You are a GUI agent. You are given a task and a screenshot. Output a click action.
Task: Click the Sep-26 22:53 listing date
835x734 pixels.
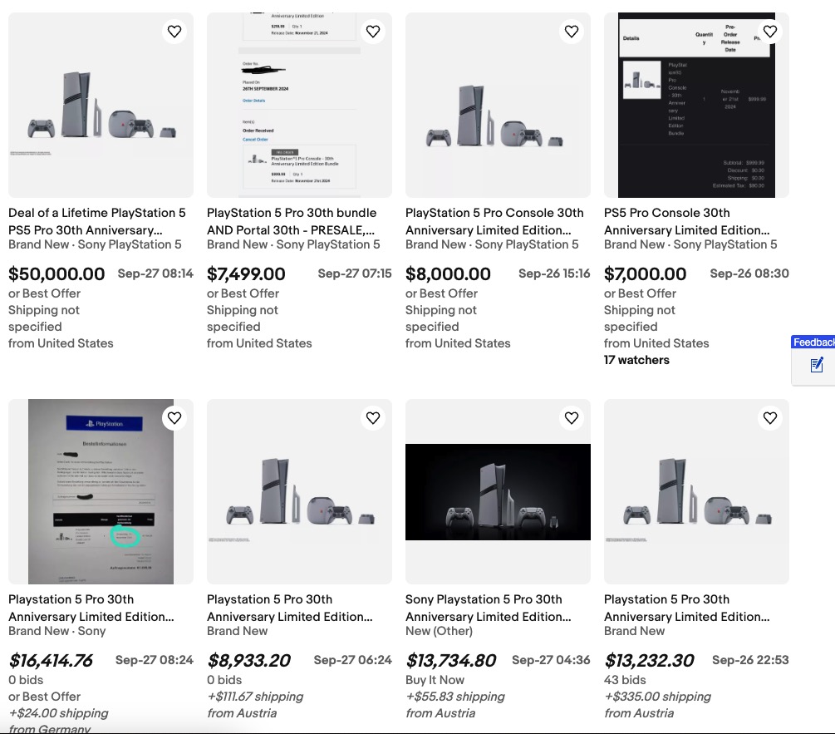[750, 660]
